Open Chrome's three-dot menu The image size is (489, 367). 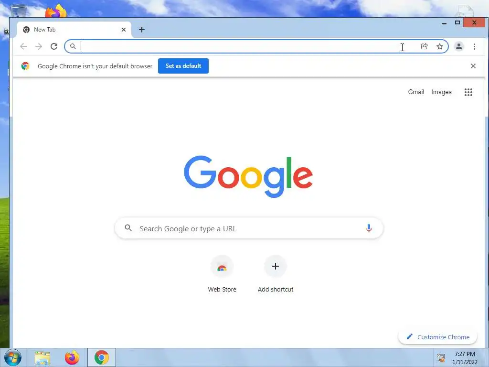pos(474,46)
